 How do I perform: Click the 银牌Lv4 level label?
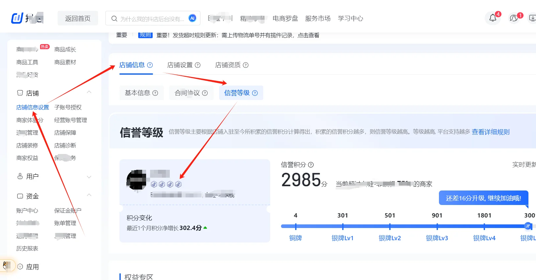point(484,238)
